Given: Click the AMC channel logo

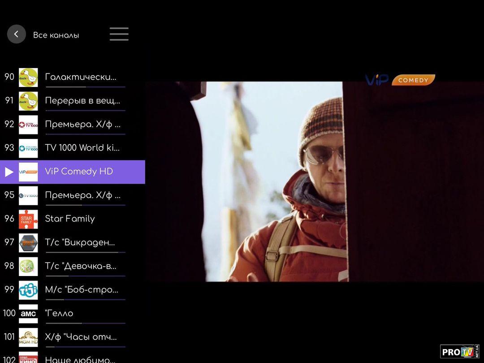Looking at the screenshot, I should pos(28,314).
